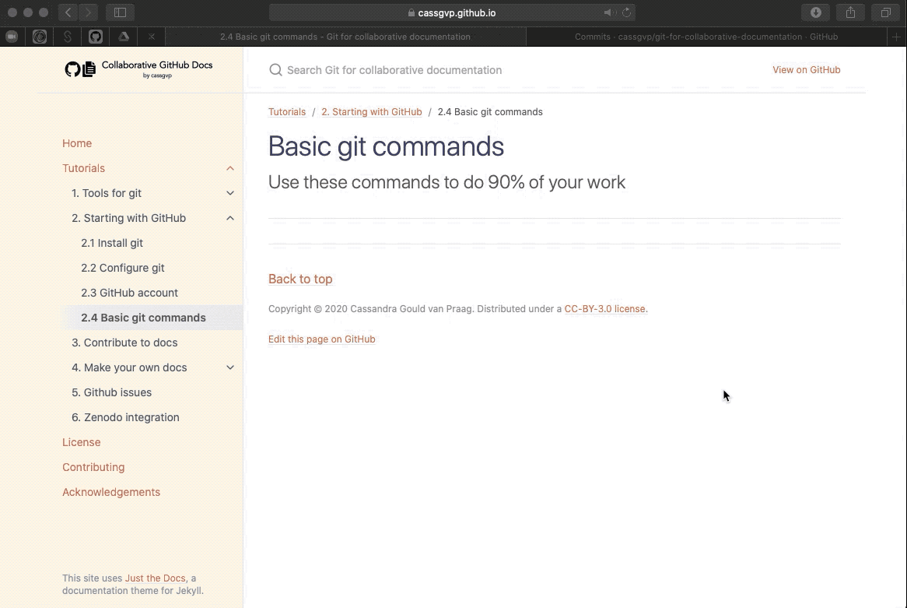
Task: Open the pinned Google Drive tab icon
Action: [x=122, y=37]
